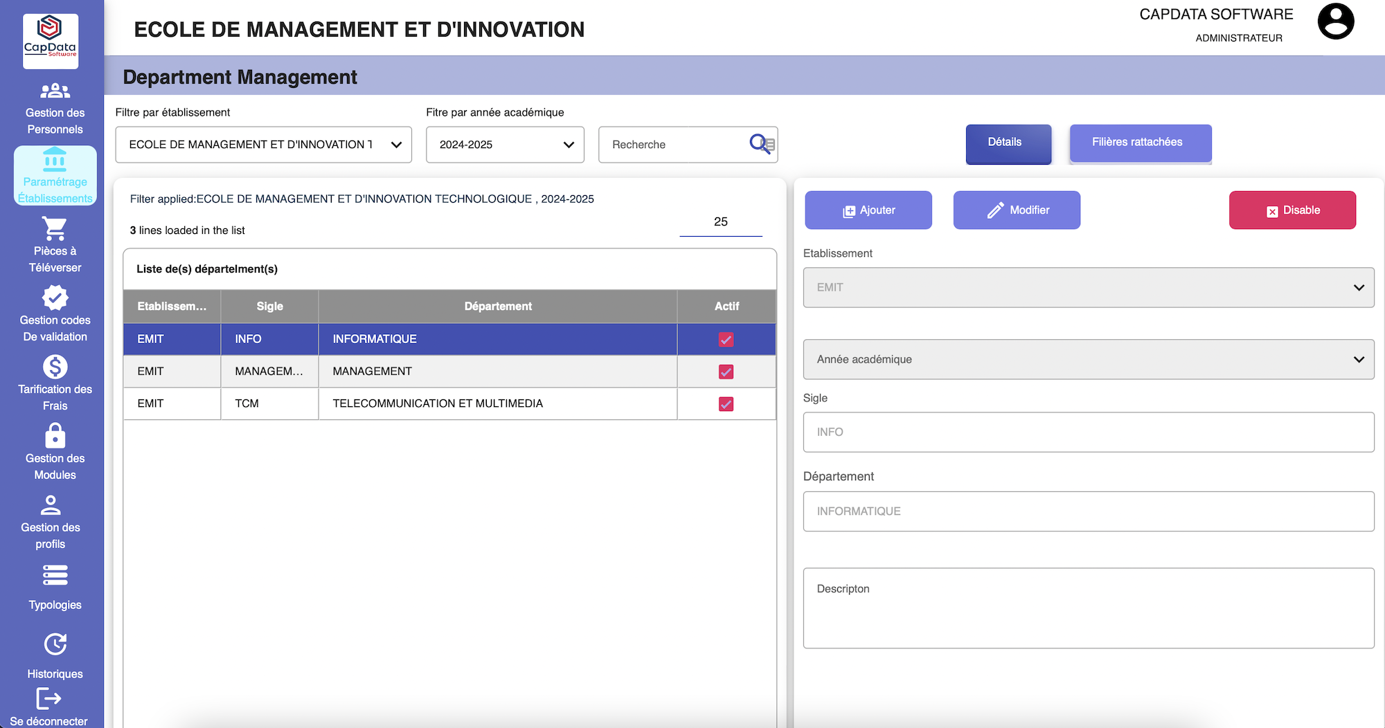The image size is (1385, 728).
Task: Click the red Disable button
Action: pyautogui.click(x=1292, y=210)
